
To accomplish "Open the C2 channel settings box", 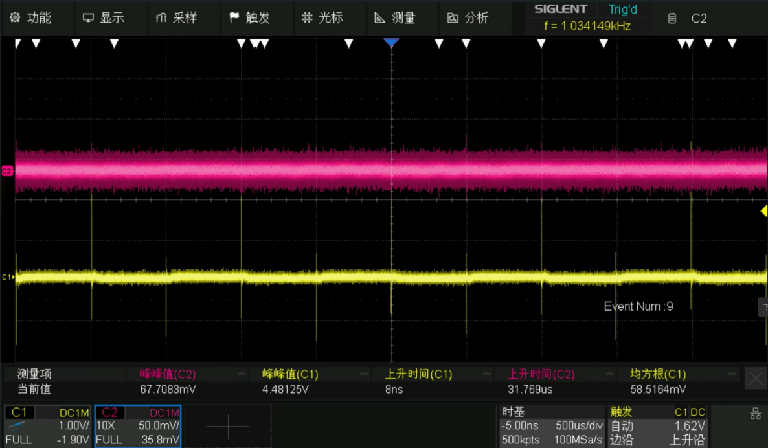I will coord(138,426).
